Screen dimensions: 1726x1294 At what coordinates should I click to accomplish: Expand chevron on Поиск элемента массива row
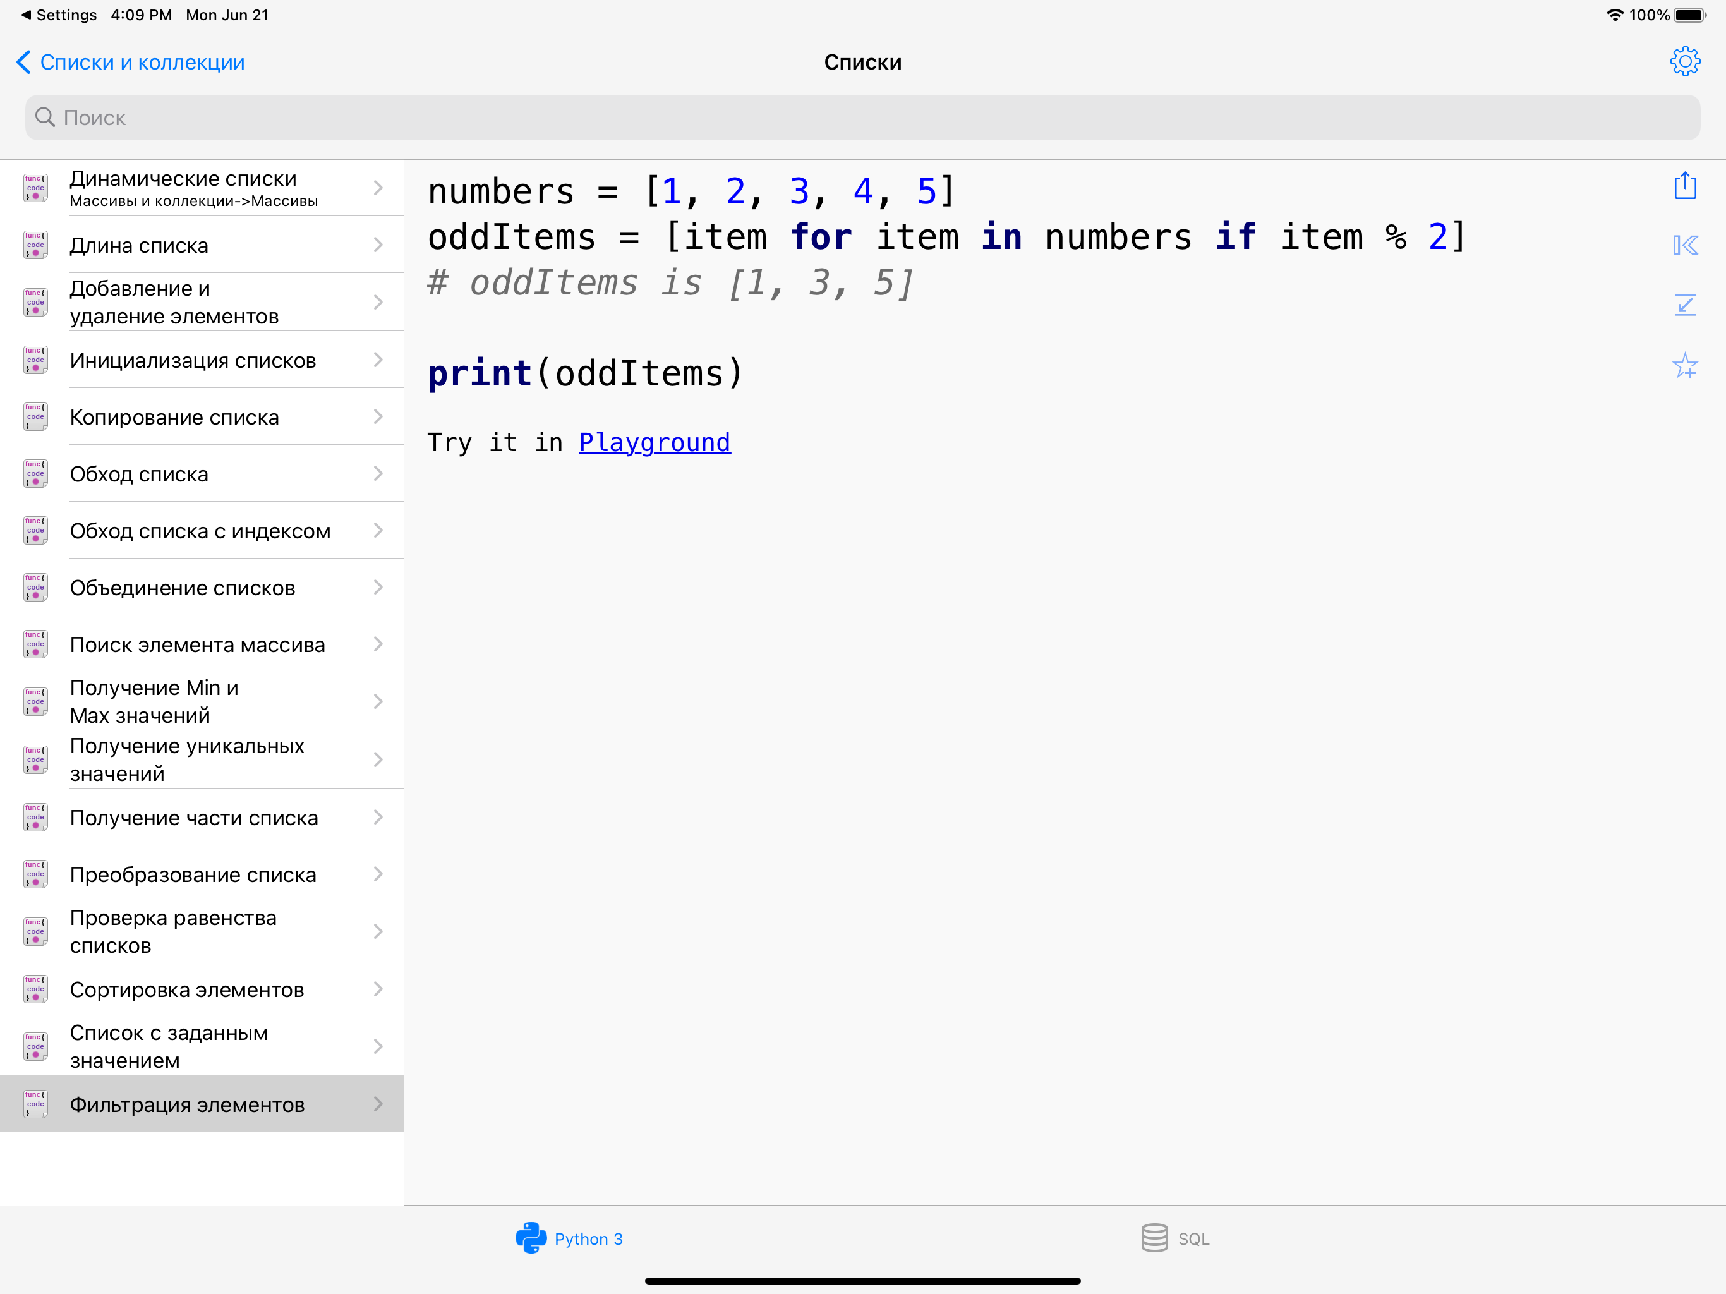coord(378,644)
